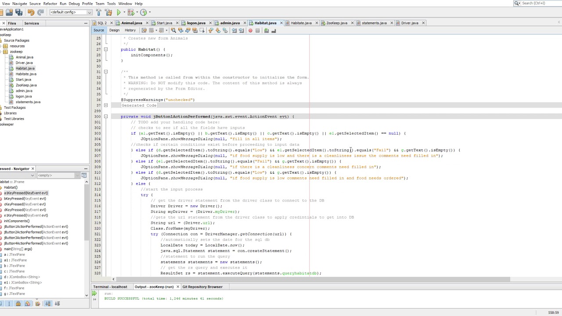Close the Driver.java tab
The image size is (562, 316).
[423, 23]
